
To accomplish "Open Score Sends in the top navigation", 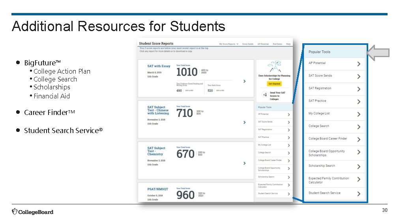I will click(247, 44).
